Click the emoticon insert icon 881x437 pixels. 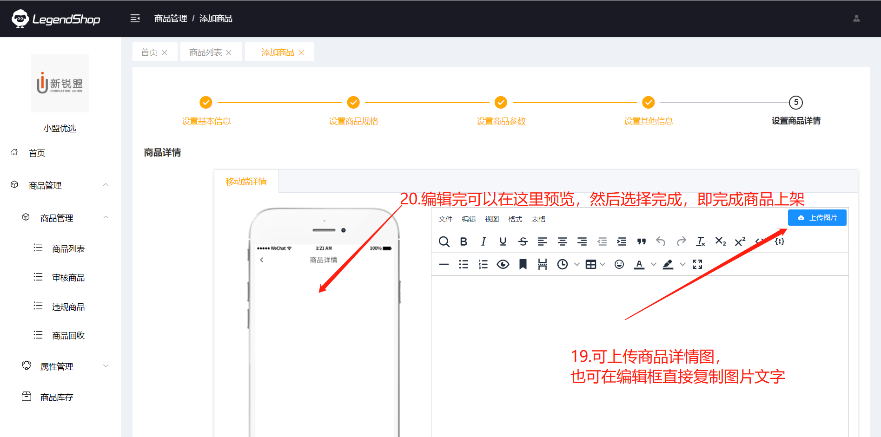click(619, 264)
